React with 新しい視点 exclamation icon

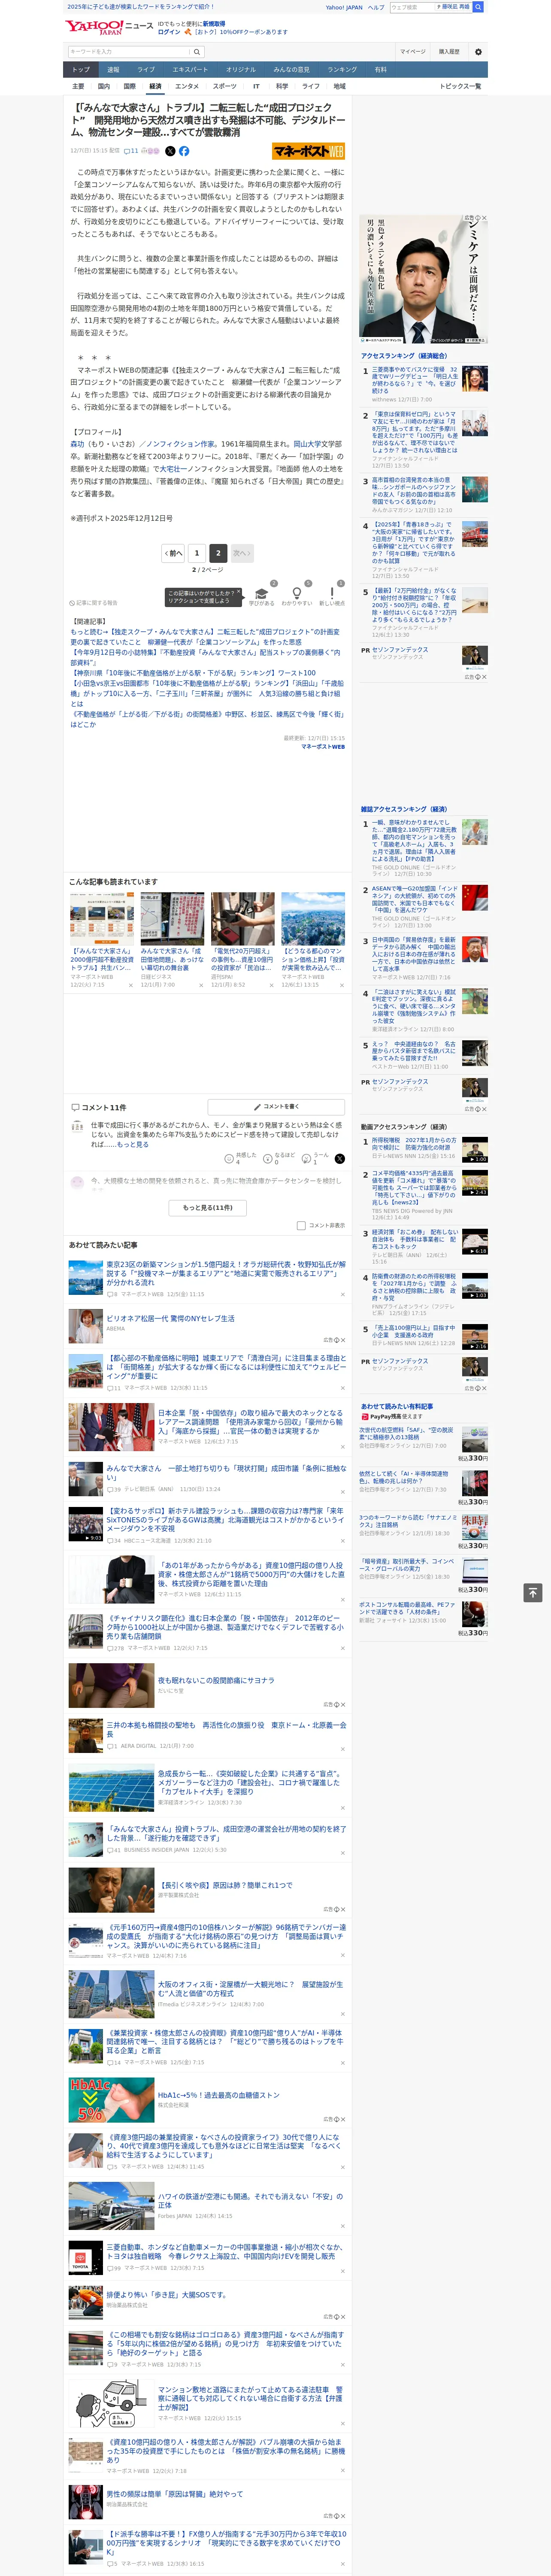tap(332, 594)
